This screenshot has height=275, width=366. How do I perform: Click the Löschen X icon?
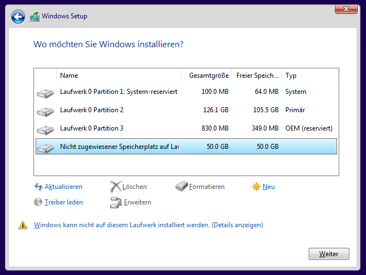tap(115, 187)
